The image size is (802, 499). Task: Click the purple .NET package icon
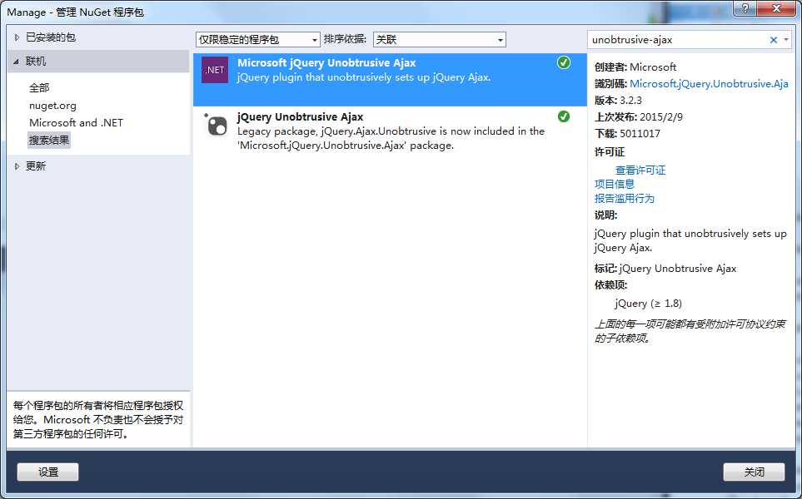pyautogui.click(x=215, y=70)
